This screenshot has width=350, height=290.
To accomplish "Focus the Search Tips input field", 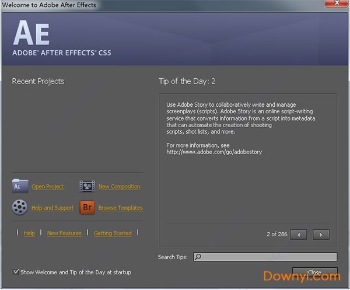I will (265, 257).
